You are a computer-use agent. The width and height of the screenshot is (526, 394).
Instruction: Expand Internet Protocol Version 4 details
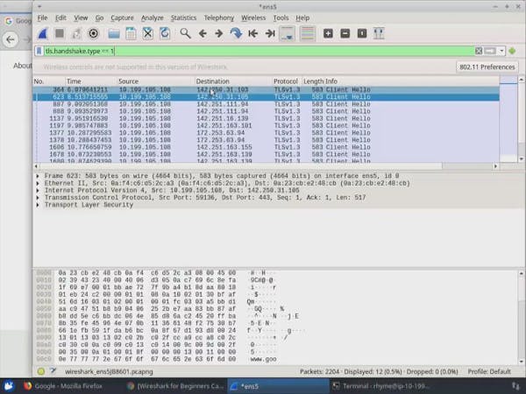click(38, 190)
